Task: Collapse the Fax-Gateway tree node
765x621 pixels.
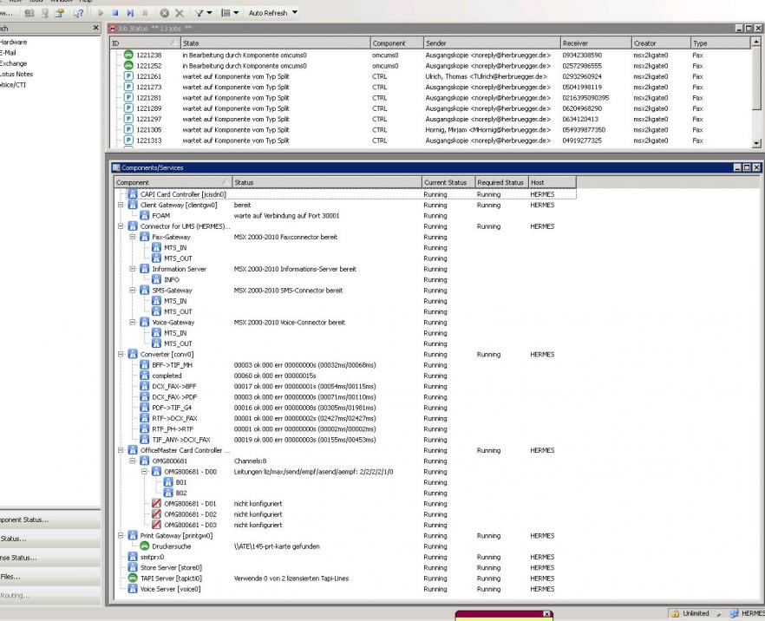Action: pyautogui.click(x=133, y=237)
